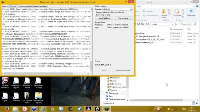Screen dimensions: 200x112
Task: Open Firefox from the taskbar
Action: point(7,109)
